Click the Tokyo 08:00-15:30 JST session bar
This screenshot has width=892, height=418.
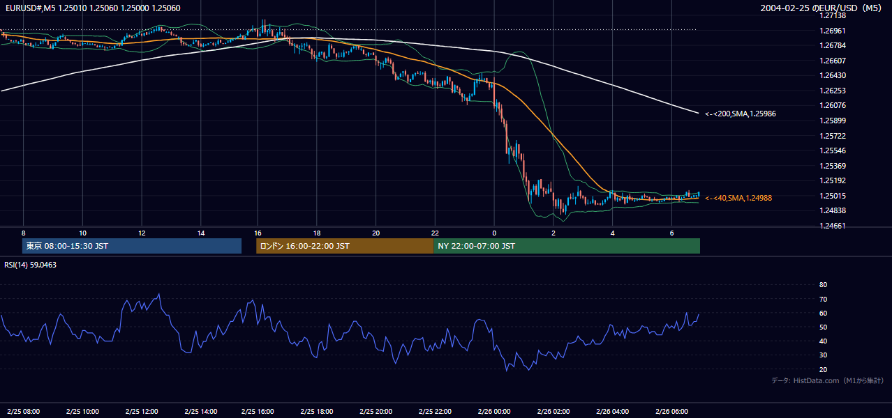(x=132, y=246)
